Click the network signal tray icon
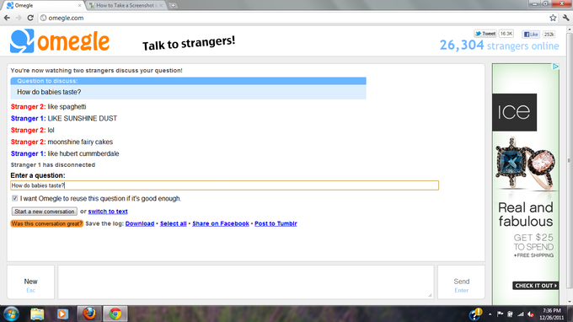Screen dimensions: 573x322 click(x=521, y=314)
